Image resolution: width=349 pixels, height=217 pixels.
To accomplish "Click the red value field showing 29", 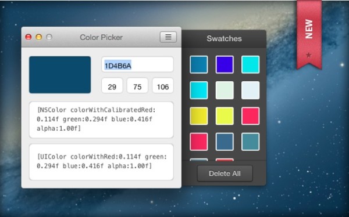I will 112,85.
